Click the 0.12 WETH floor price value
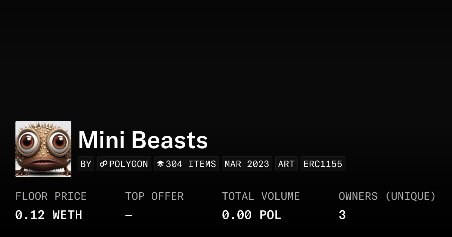The image size is (452, 237). 49,215
